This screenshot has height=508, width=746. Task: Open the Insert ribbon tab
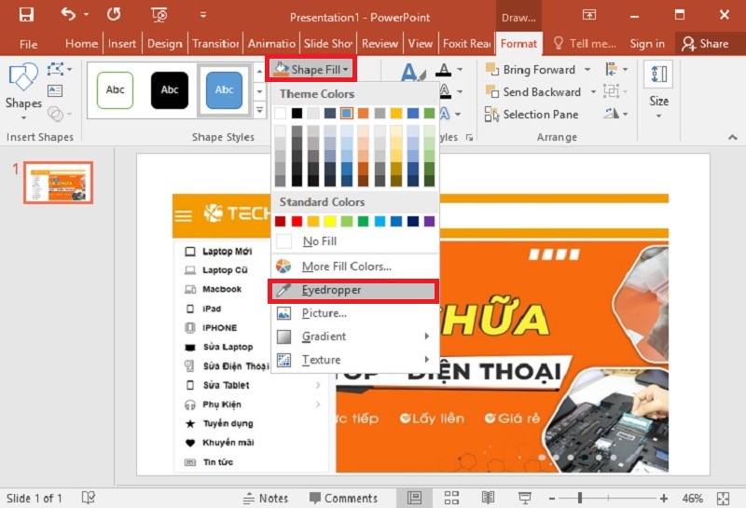(122, 44)
